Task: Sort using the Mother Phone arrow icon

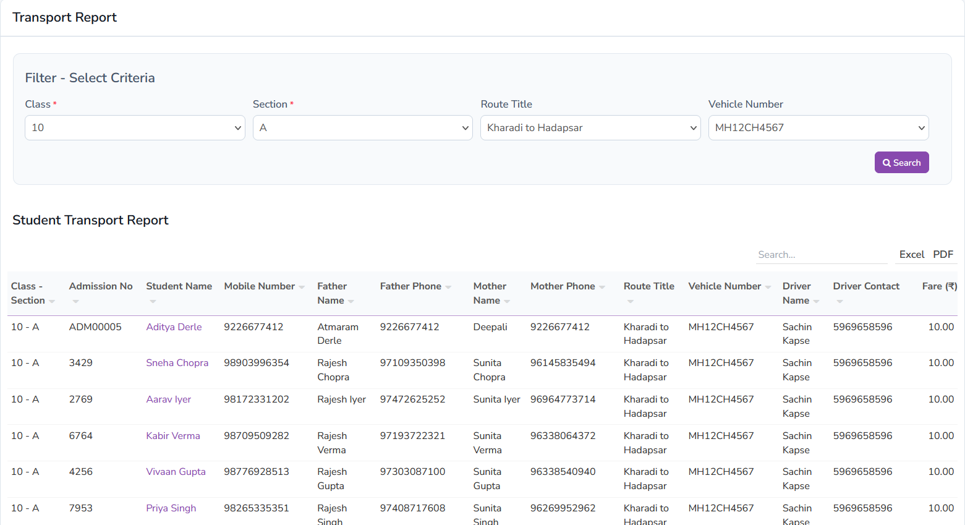Action: [602, 287]
